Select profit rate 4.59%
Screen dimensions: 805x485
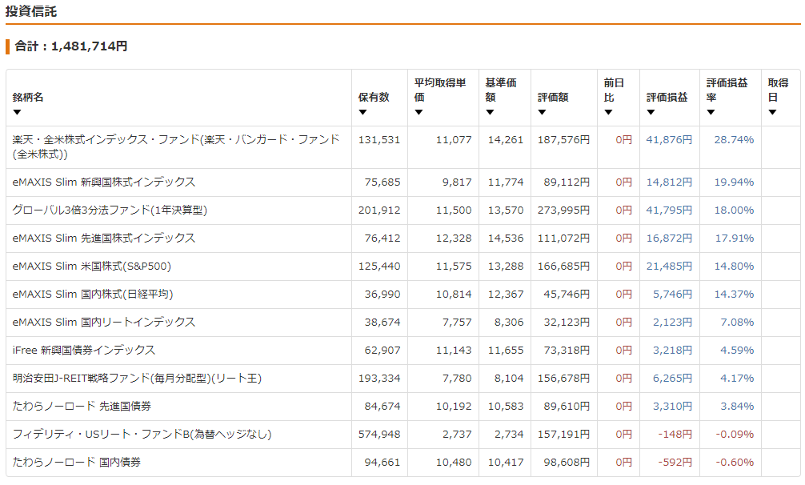click(737, 350)
